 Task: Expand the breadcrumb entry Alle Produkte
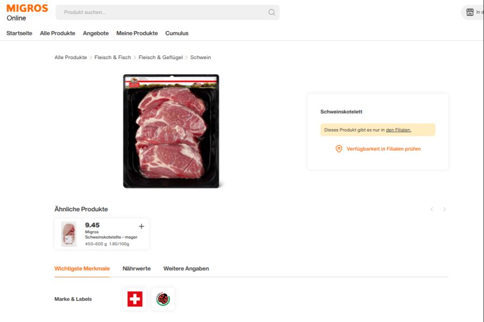tap(69, 57)
